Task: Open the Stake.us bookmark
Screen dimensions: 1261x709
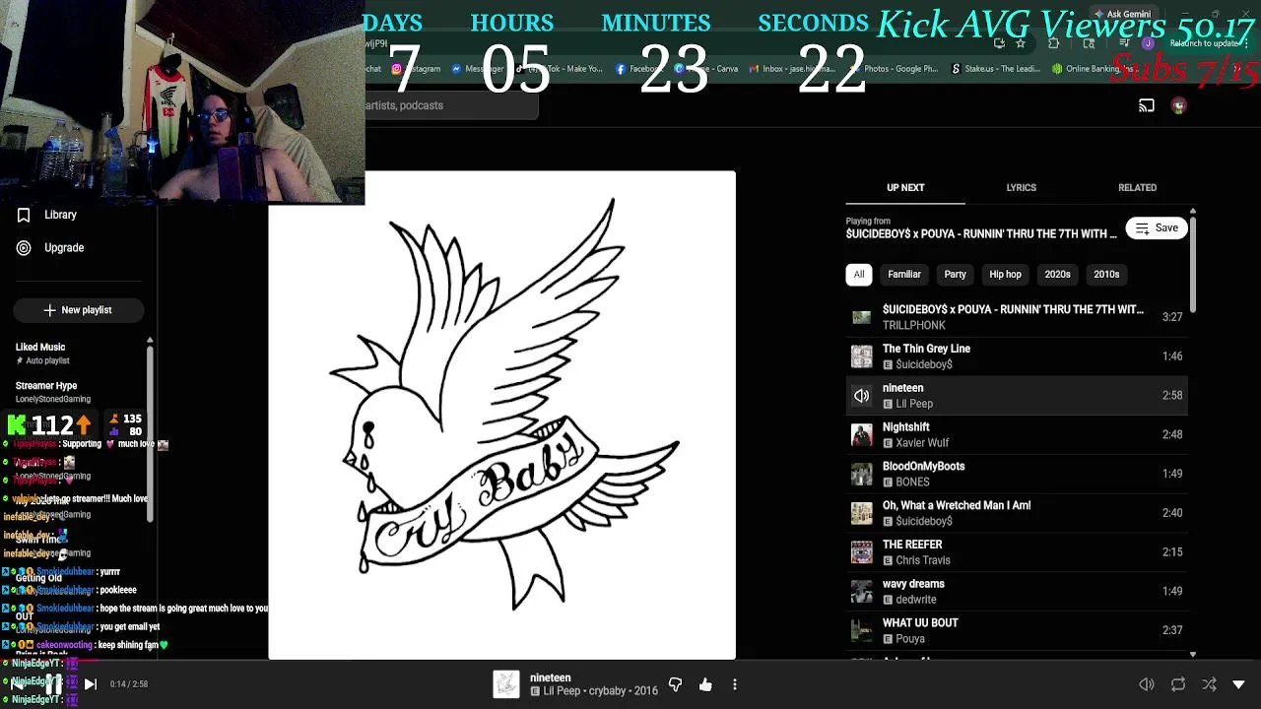Action: point(995,69)
